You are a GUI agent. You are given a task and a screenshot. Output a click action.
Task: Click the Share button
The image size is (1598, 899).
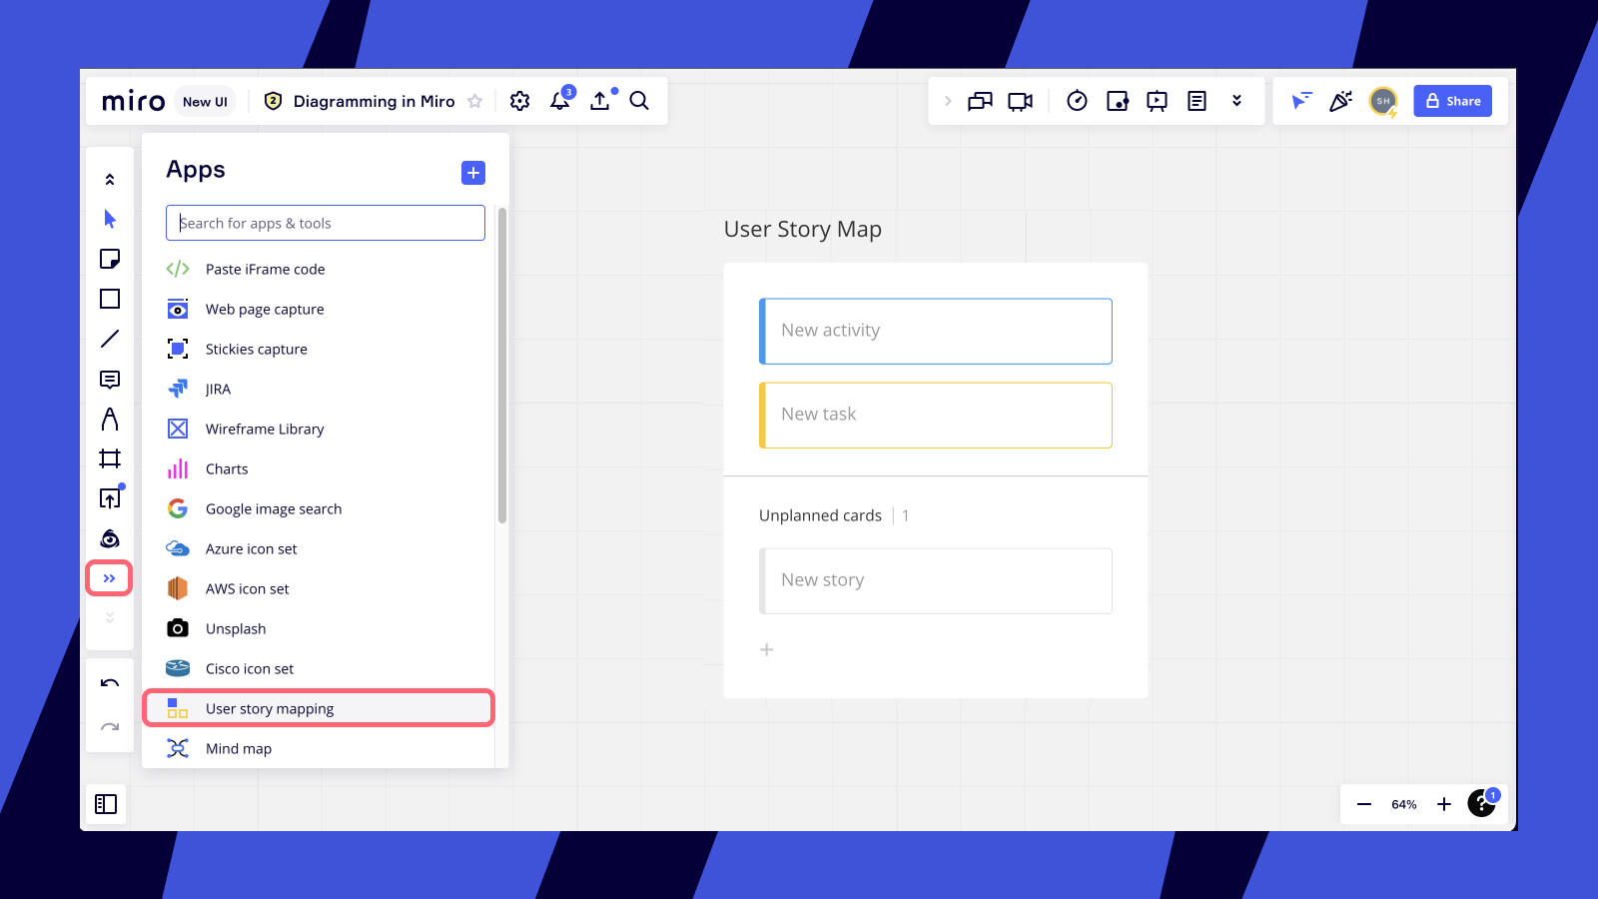pos(1453,101)
